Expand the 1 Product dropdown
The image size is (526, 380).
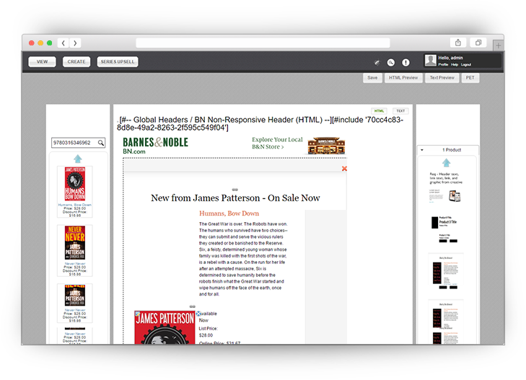pos(448,150)
